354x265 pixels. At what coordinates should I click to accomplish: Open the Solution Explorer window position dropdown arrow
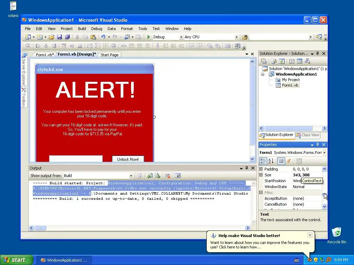coord(312,53)
